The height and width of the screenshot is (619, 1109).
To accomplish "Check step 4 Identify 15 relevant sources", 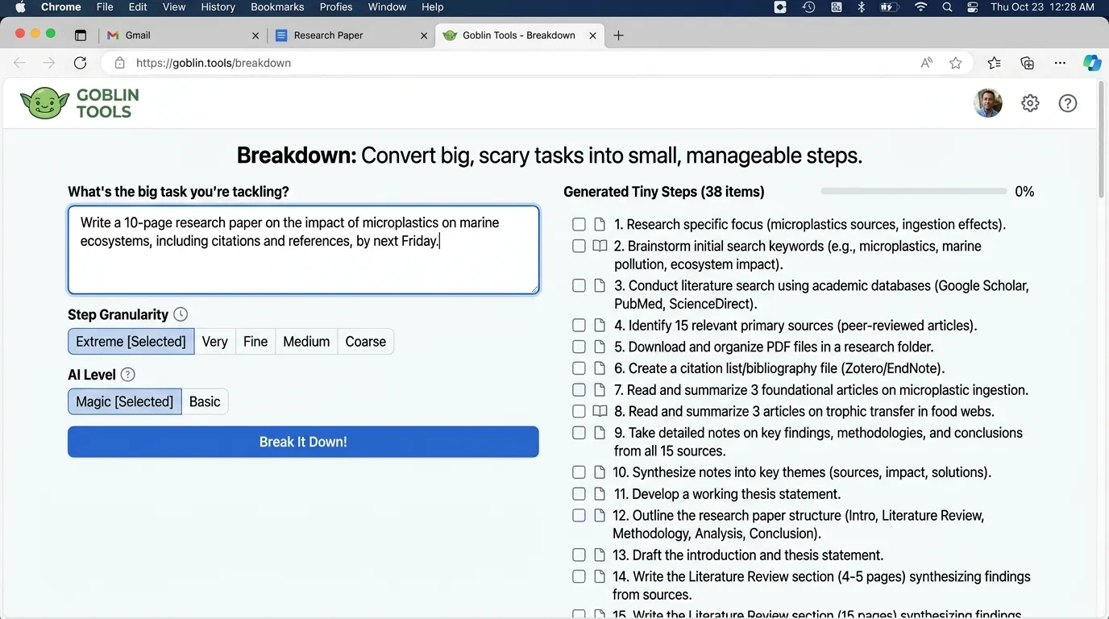I will (x=579, y=326).
